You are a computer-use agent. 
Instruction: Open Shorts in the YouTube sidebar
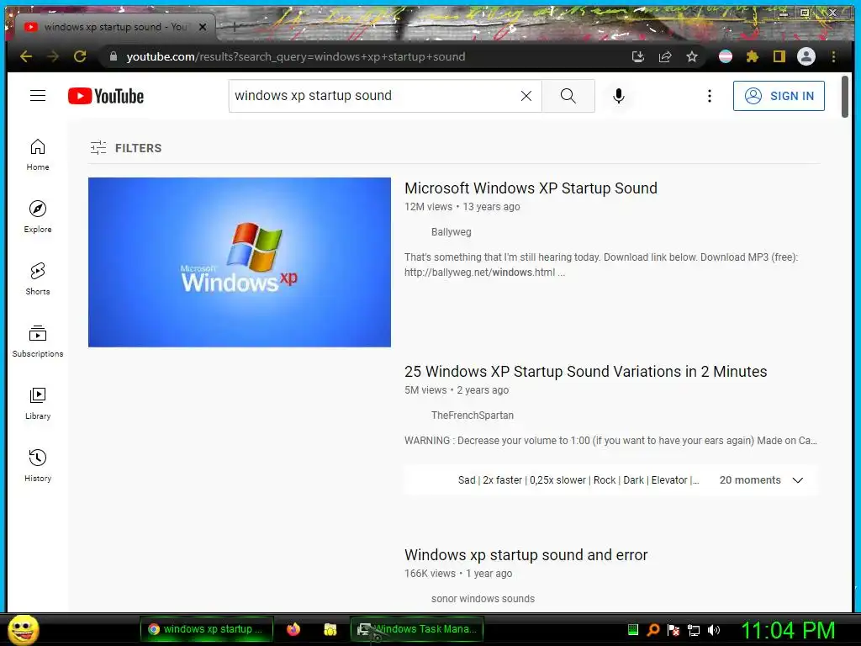38,279
